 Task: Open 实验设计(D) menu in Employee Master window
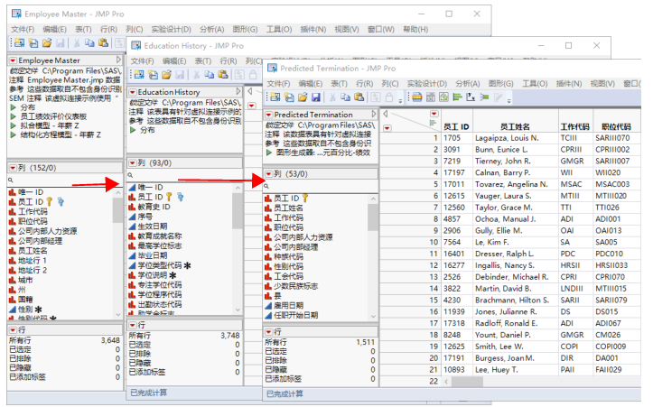[x=172, y=30]
